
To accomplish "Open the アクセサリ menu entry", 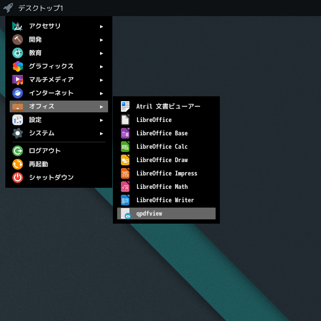I will (59, 26).
